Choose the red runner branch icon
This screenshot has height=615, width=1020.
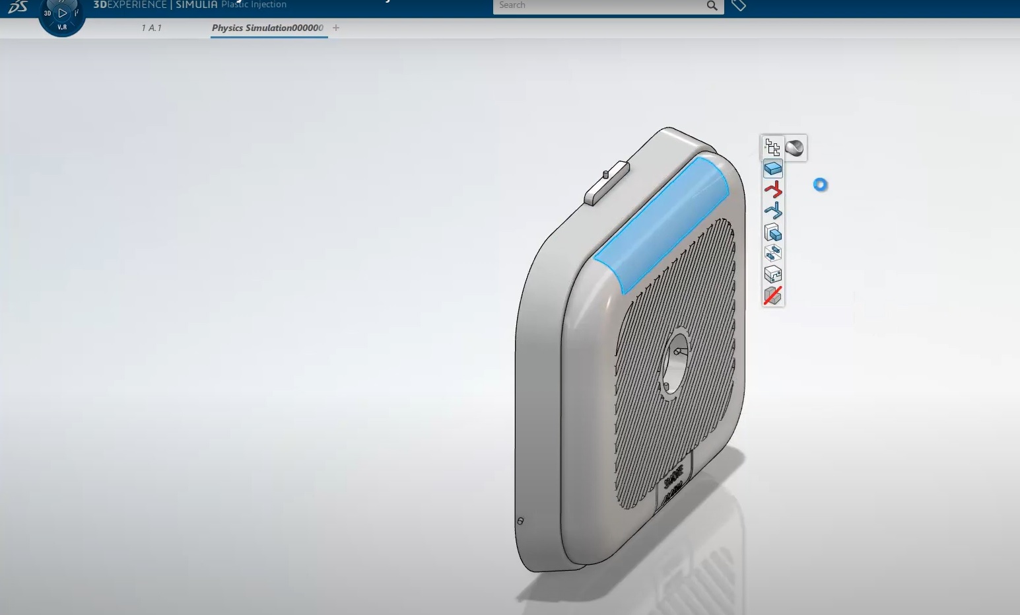coord(772,190)
